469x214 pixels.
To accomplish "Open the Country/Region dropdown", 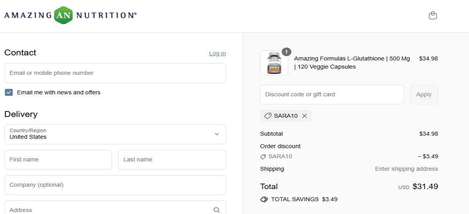I will point(115,134).
